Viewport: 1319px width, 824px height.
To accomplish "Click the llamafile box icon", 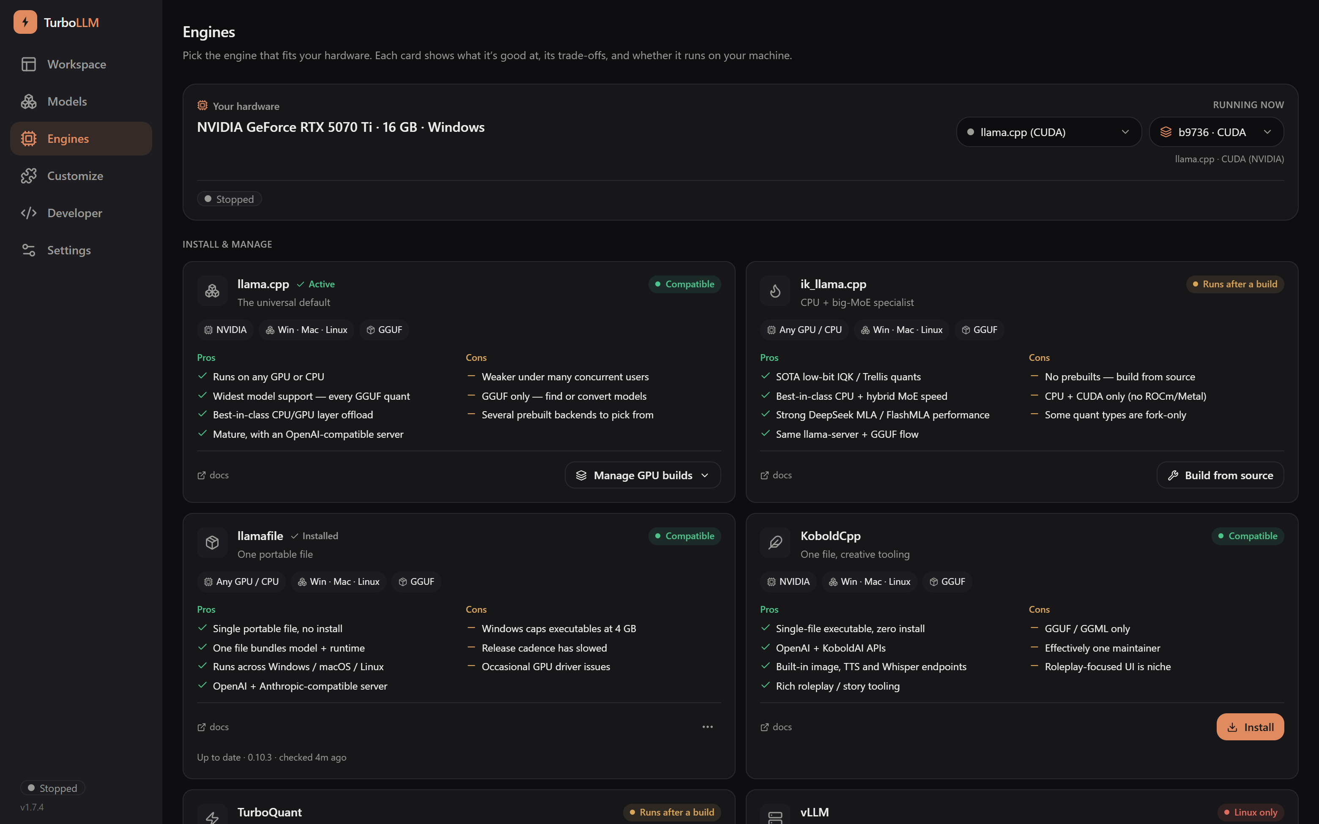I will pyautogui.click(x=212, y=543).
